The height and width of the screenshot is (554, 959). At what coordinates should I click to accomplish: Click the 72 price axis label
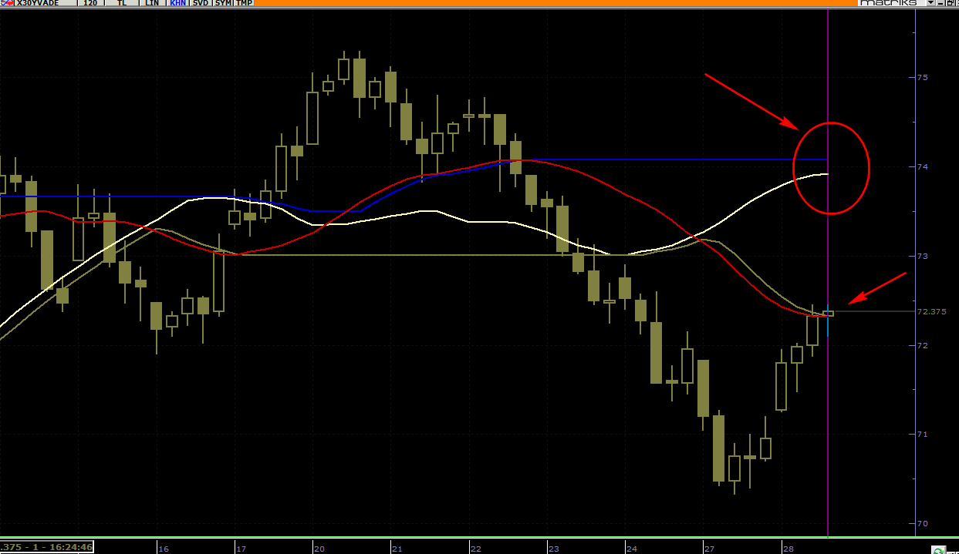tap(922, 345)
